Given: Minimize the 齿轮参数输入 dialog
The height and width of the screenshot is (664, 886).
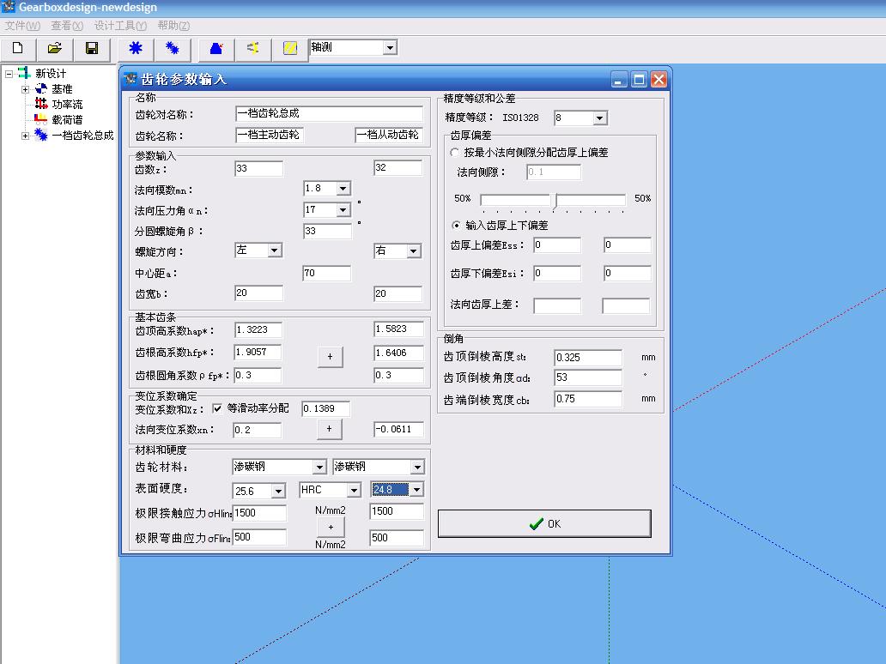Looking at the screenshot, I should (x=619, y=80).
